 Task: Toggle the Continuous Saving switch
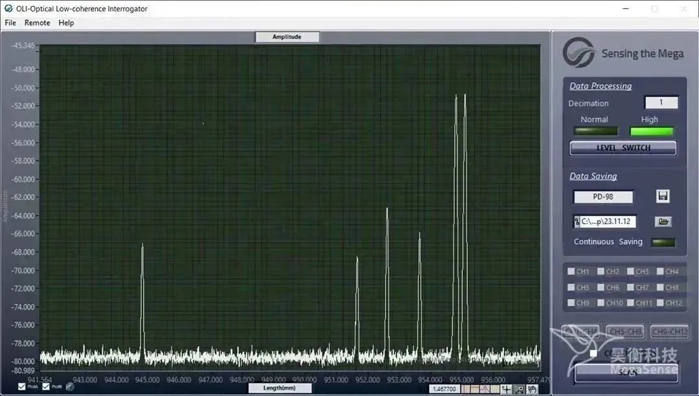(663, 243)
